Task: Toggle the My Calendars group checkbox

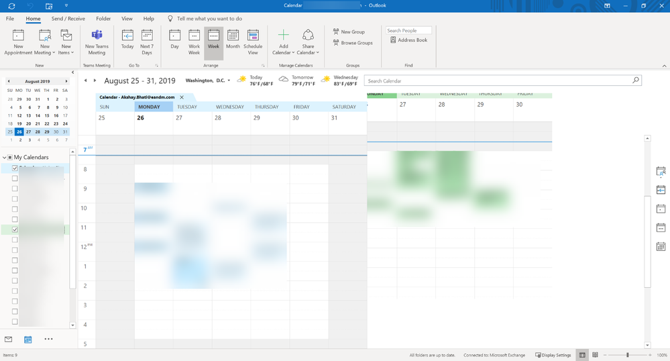Action: (x=10, y=158)
